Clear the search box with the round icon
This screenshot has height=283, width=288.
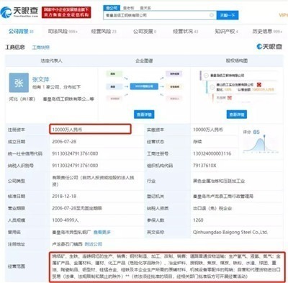[x=212, y=15]
